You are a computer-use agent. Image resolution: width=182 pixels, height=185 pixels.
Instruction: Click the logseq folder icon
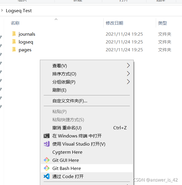pyautogui.click(x=14, y=42)
